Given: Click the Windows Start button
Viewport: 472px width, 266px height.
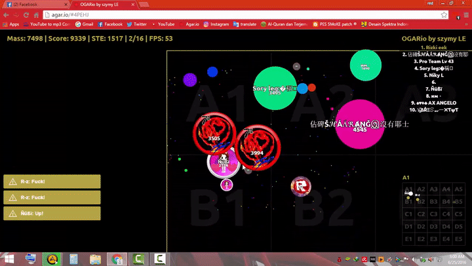Looking at the screenshot, I should click(x=9, y=259).
